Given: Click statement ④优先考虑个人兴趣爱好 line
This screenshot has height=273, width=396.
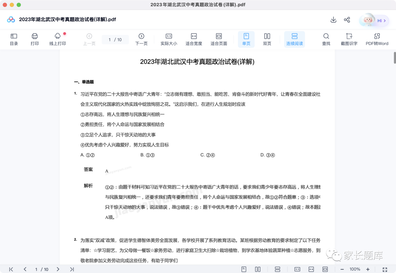Looking at the screenshot, I should (x=125, y=145).
